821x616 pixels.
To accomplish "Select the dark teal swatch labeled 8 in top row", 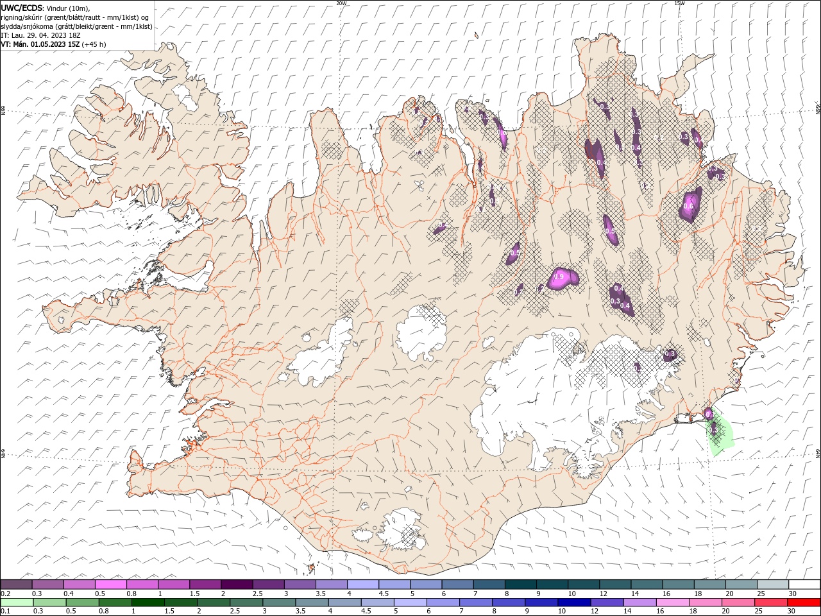I will [x=520, y=584].
